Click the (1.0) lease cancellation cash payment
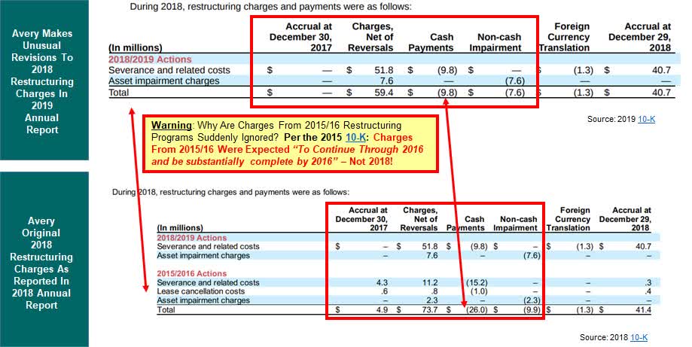Screen dimensions: 692x347 click(x=479, y=291)
